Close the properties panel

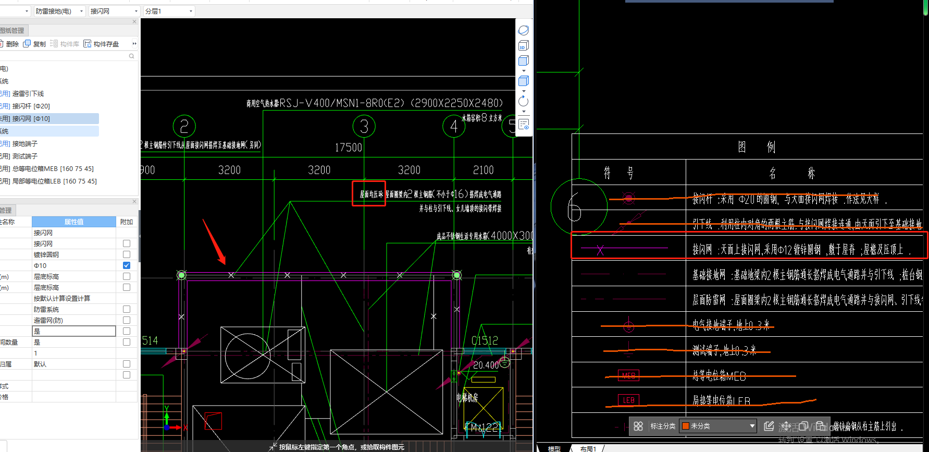[134, 201]
